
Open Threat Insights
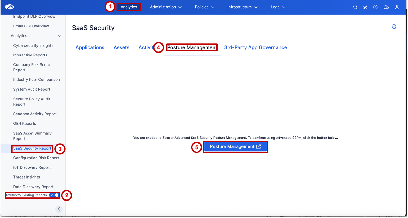point(27,177)
